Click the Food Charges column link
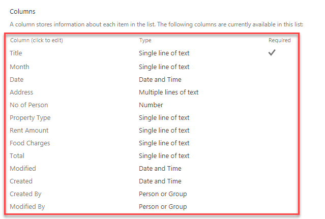 point(29,143)
